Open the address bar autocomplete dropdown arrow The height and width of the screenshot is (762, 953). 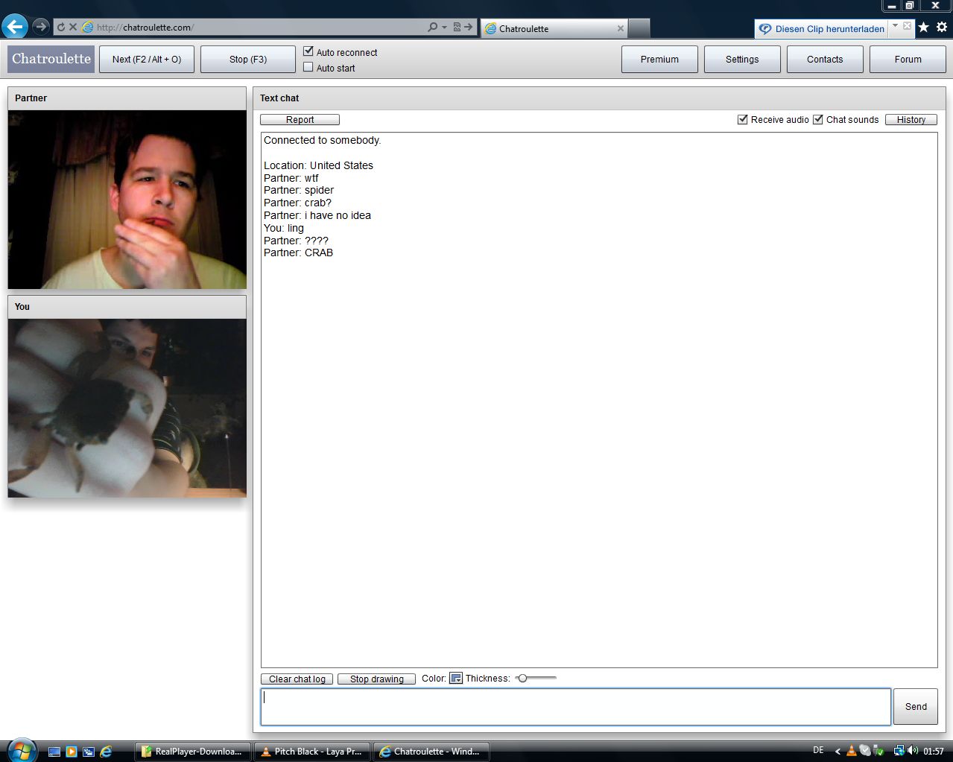pyautogui.click(x=444, y=27)
